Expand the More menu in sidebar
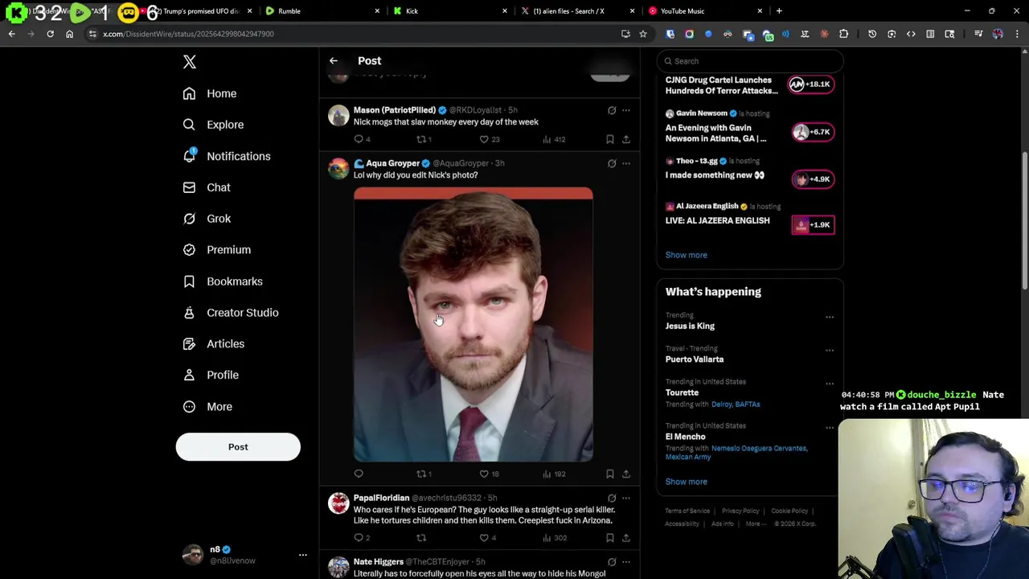Viewport: 1029px width, 579px height. click(207, 407)
